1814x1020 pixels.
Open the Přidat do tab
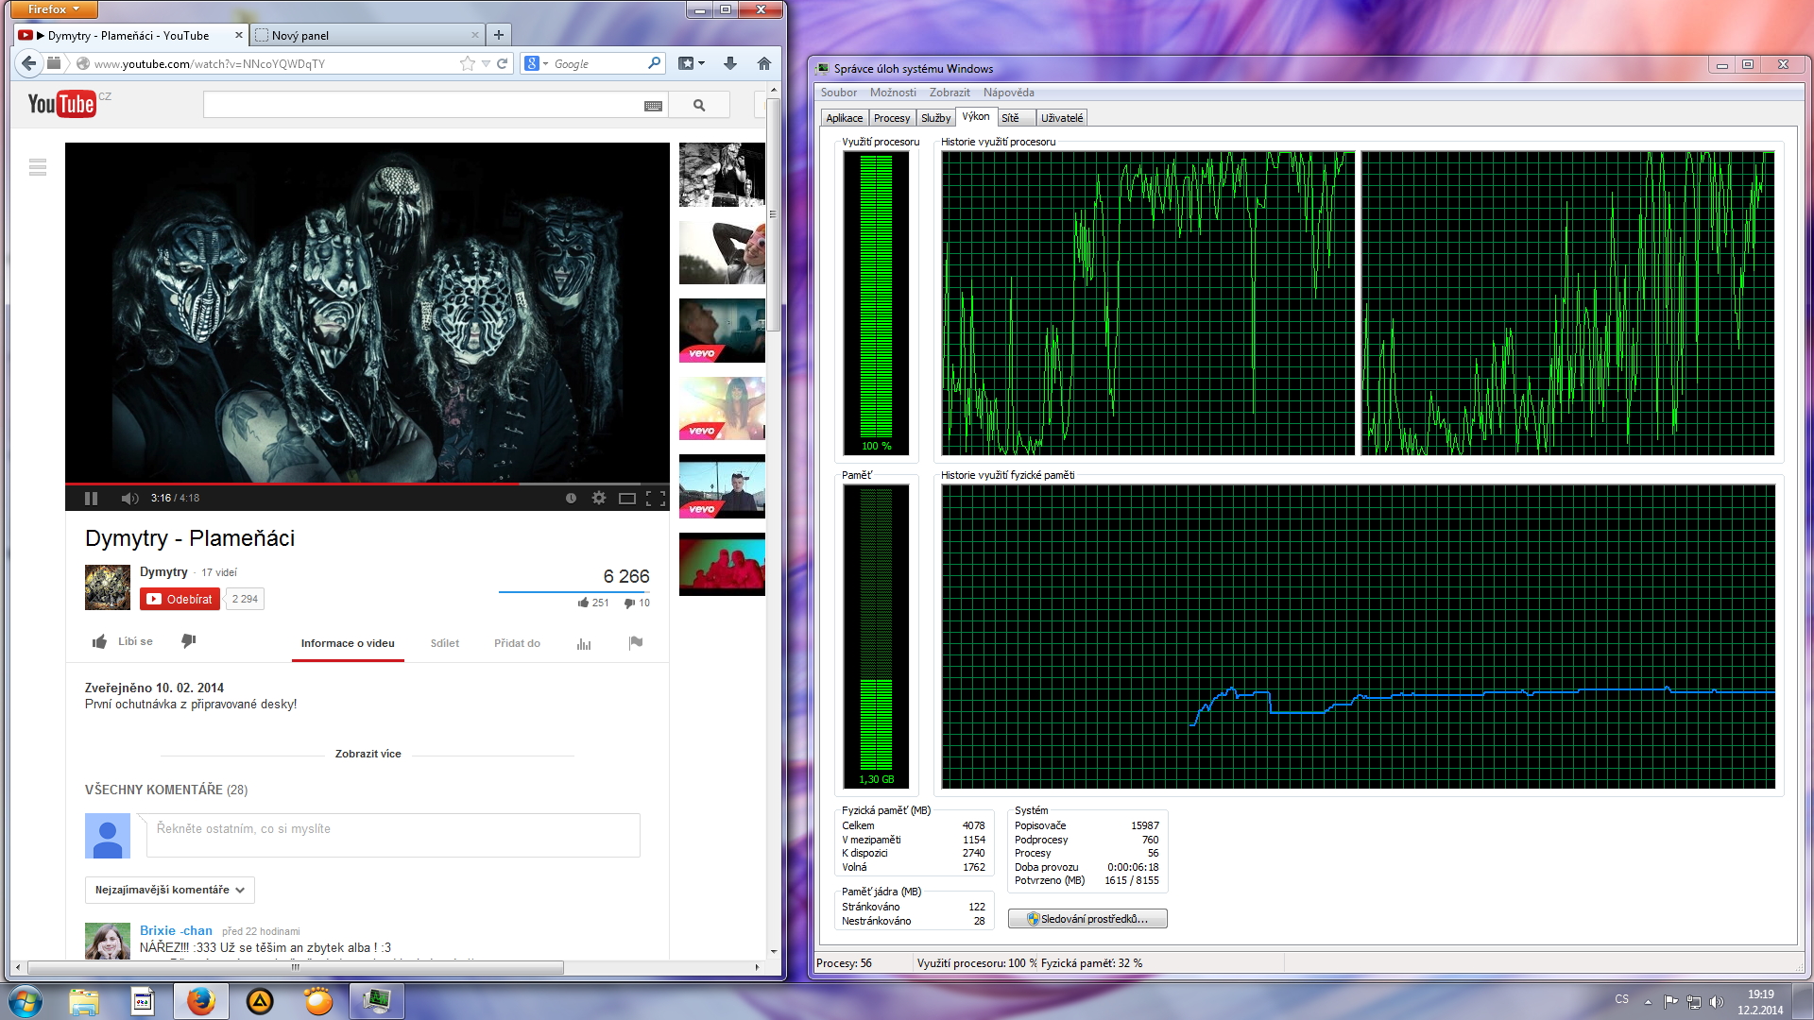pos(517,643)
